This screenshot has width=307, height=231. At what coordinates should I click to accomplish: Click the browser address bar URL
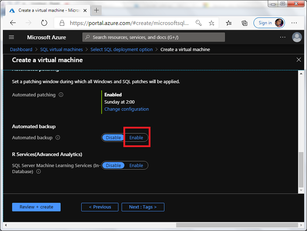[x=129, y=23]
